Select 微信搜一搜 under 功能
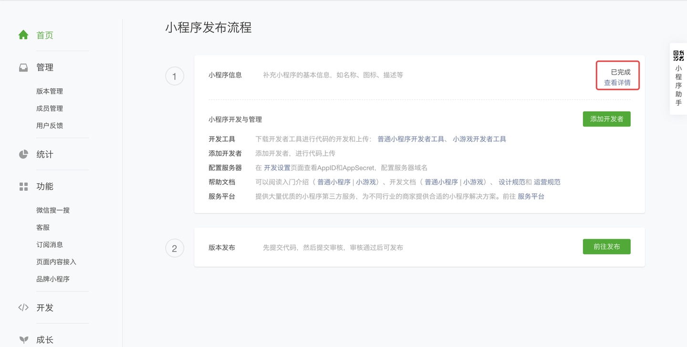 click(53, 210)
